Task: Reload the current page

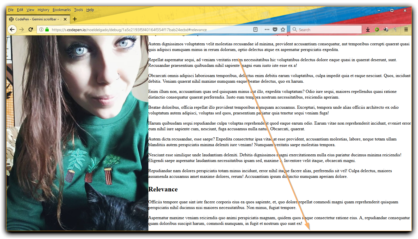Action: [x=31, y=29]
